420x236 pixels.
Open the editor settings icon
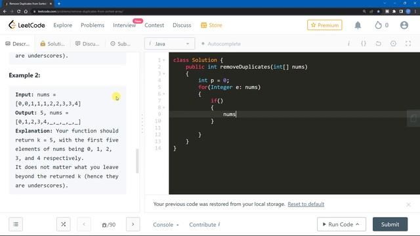tap(393, 44)
